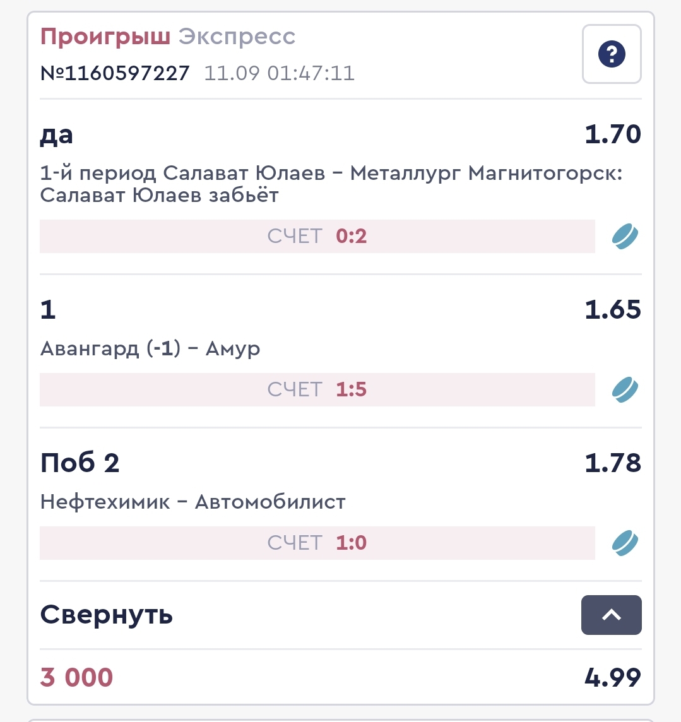This screenshot has width=681, height=722.
Task: Click hockey puck icon for Авангард – Амур
Action: (625, 389)
